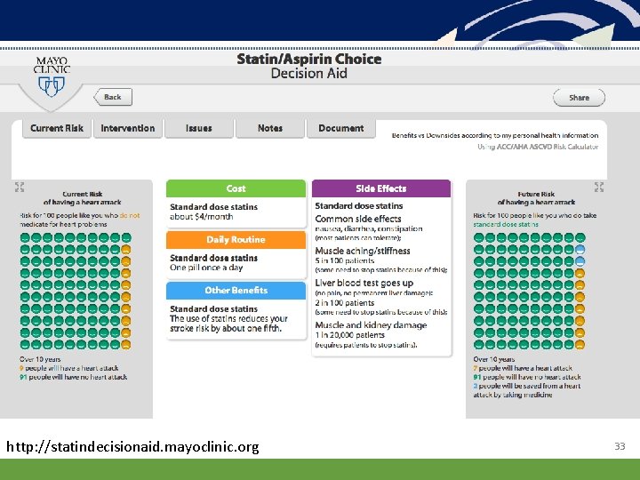This screenshot has width=640, height=480.
Task: Select the Notes tab
Action: (x=270, y=129)
